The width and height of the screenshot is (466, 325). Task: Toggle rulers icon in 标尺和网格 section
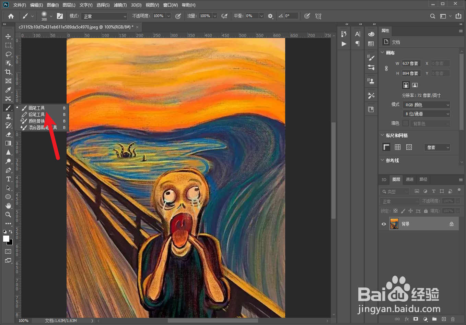386,147
